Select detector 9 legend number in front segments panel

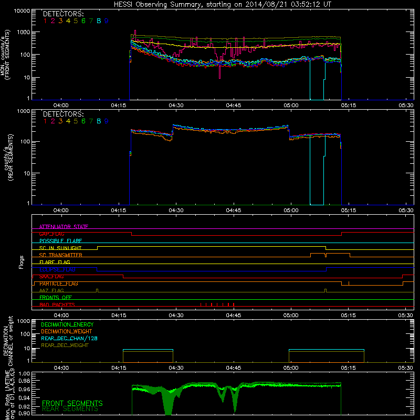[x=107, y=21]
